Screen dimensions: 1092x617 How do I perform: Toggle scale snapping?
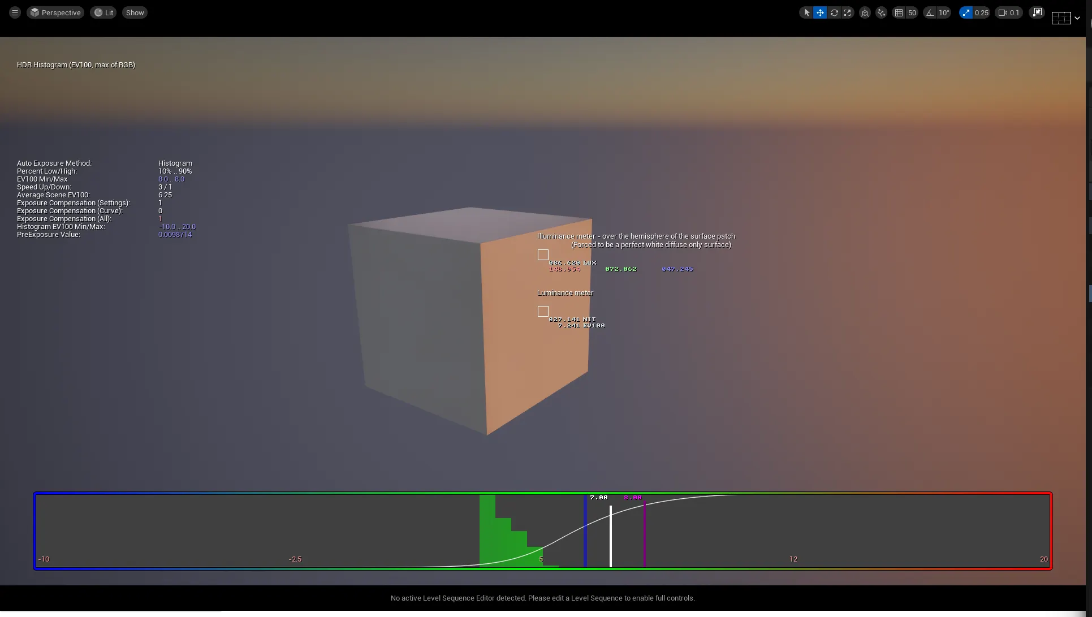pyautogui.click(x=966, y=12)
